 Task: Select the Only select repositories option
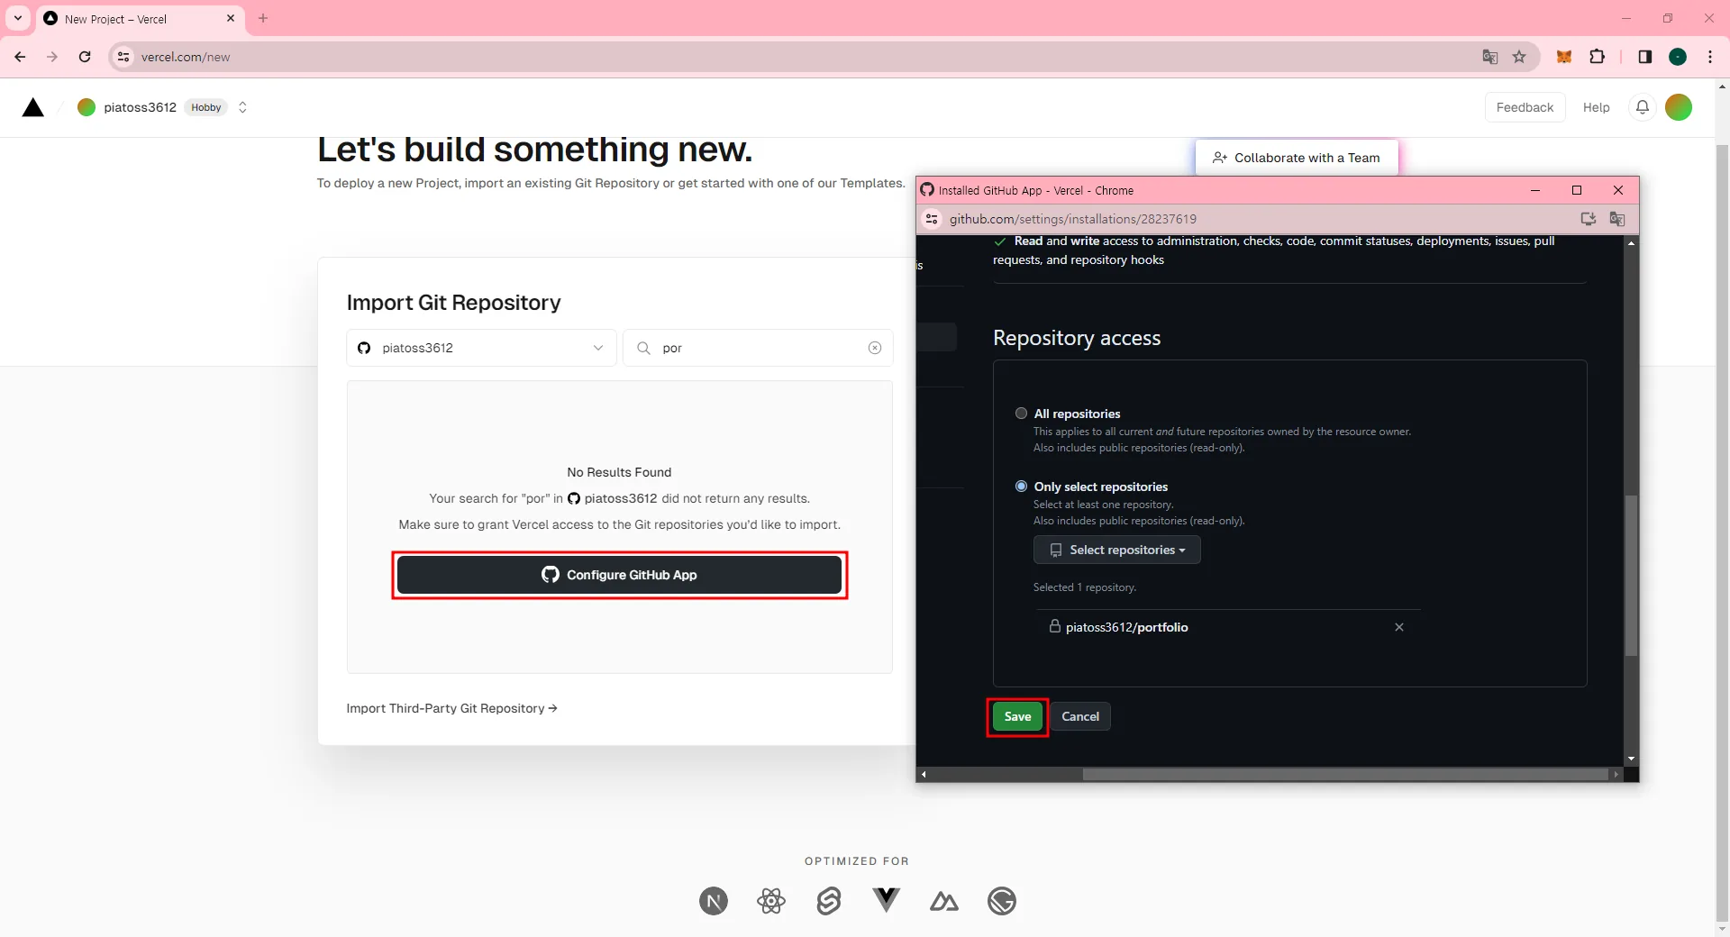coord(1021,487)
